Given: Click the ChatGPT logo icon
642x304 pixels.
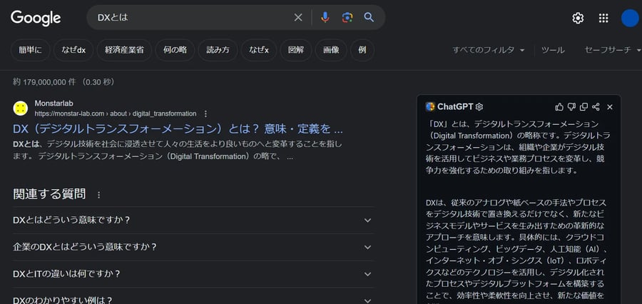Looking at the screenshot, I should tap(430, 107).
